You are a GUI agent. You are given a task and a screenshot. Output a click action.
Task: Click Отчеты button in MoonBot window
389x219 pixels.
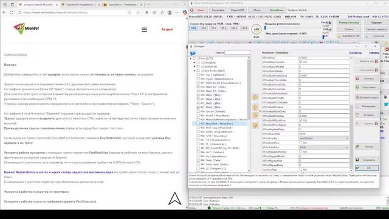[x=348, y=29]
